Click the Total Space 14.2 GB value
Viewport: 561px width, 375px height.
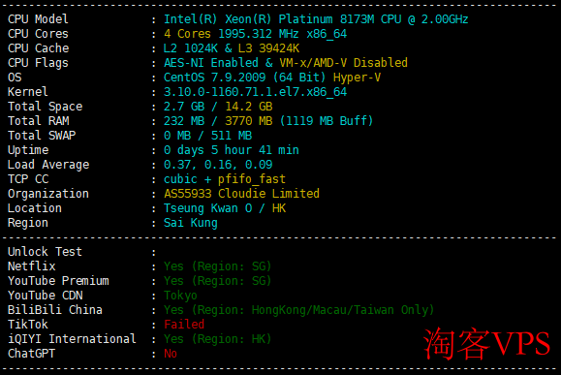(x=249, y=107)
